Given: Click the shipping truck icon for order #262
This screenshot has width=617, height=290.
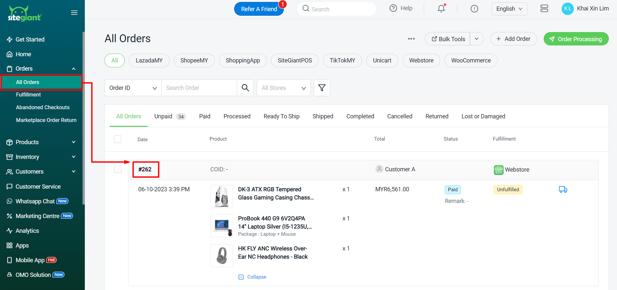Looking at the screenshot, I should point(563,189).
